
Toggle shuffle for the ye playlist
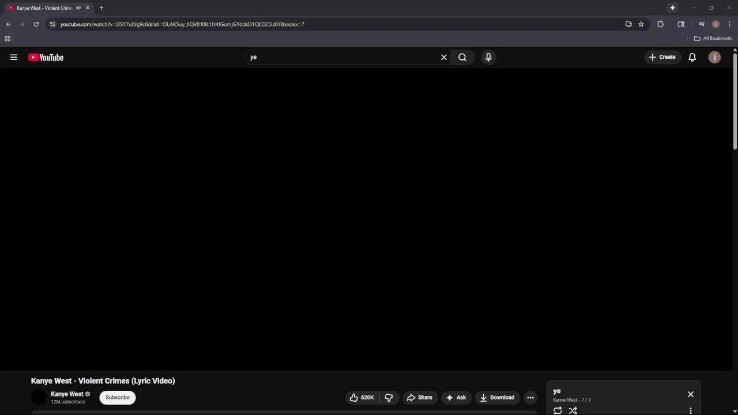point(573,410)
